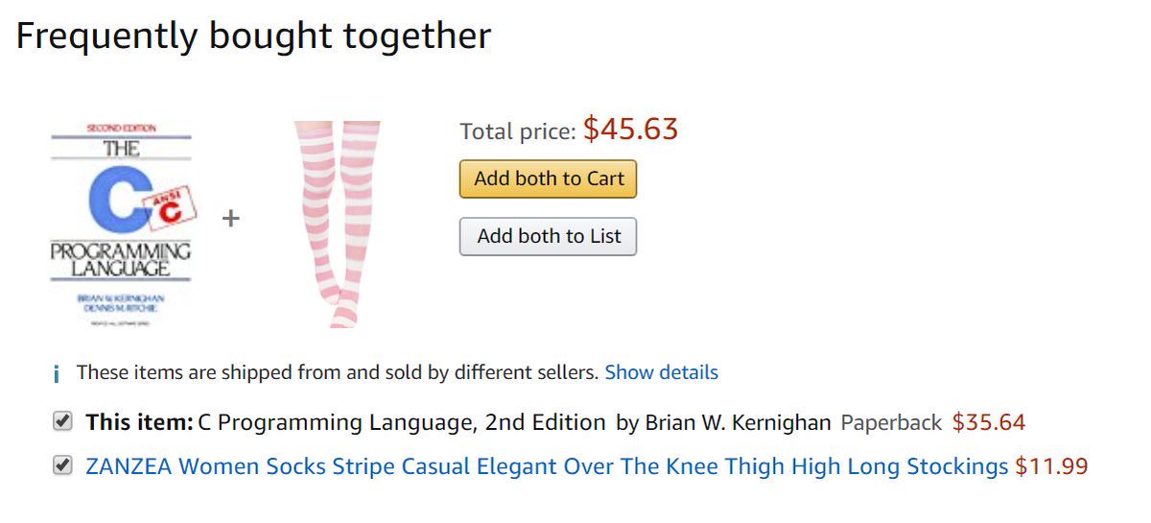
Task: Click the $35.64 book price
Action: tap(988, 422)
